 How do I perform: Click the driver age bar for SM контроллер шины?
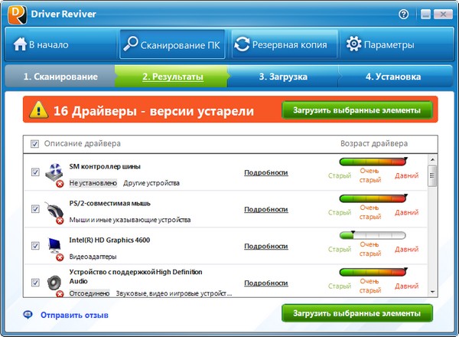click(374, 162)
